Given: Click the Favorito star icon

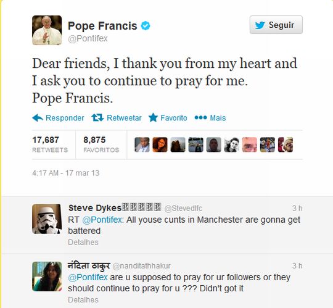Looking at the screenshot, I should coord(153,117).
